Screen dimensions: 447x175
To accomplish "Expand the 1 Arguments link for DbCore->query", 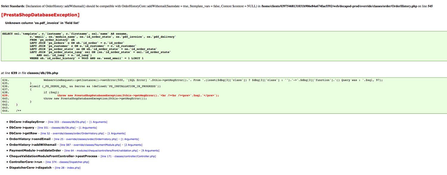I will (x=88, y=128).
